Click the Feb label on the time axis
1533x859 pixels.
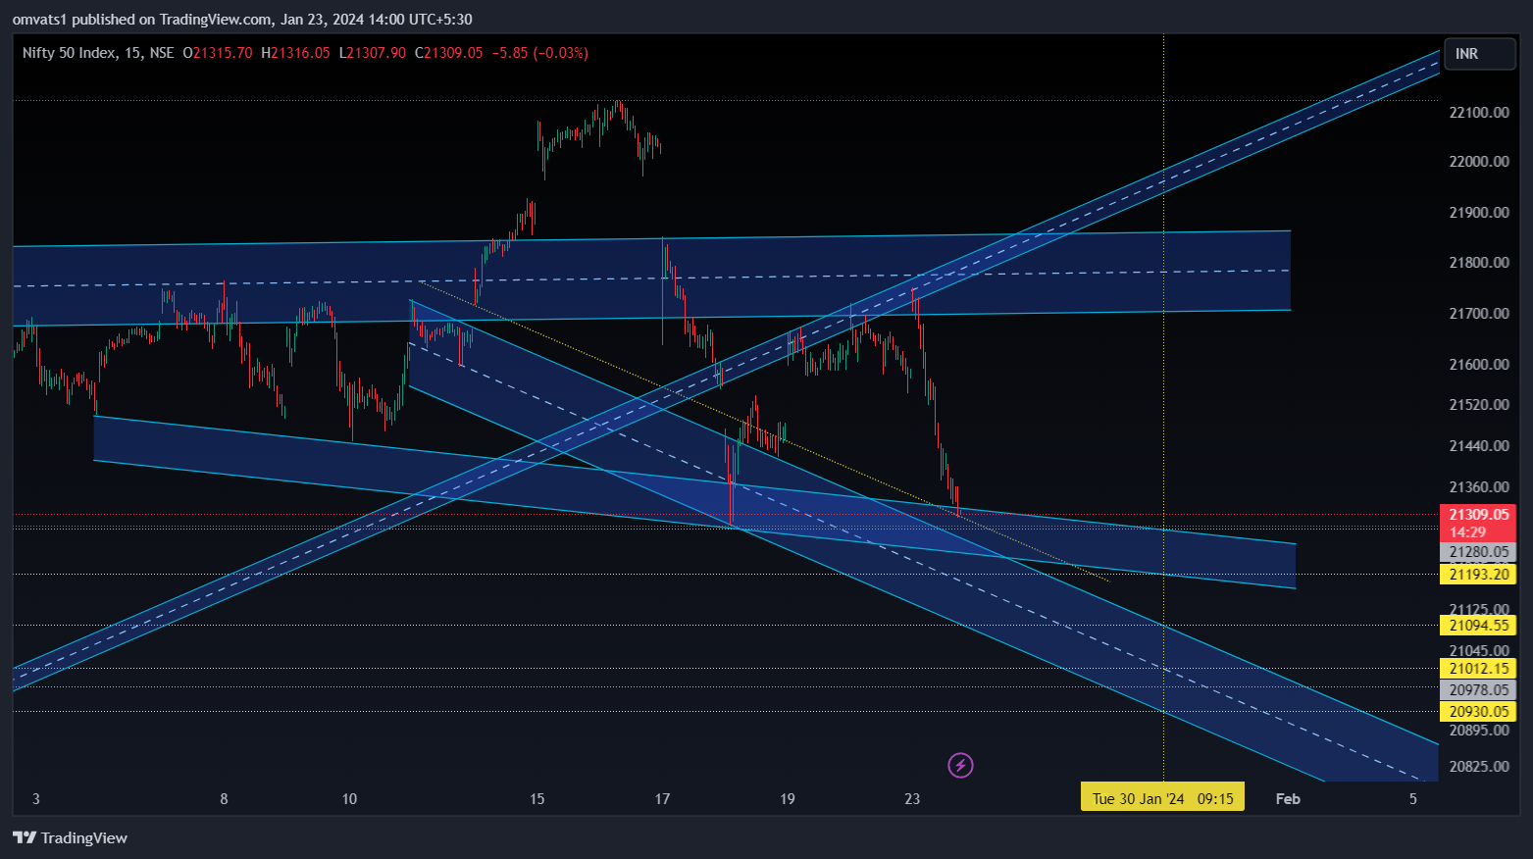[x=1288, y=798]
